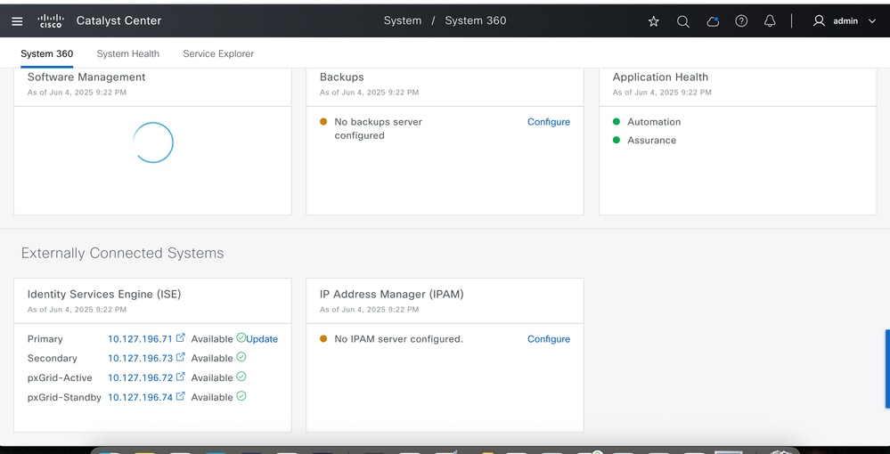Expand the admin account dropdown arrow
This screenshot has height=454, width=890.
872,21
